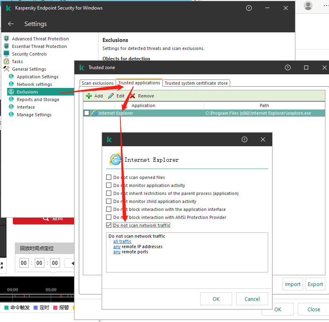This screenshot has width=329, height=322.
Task: Click the all traffic link
Action: click(x=122, y=241)
